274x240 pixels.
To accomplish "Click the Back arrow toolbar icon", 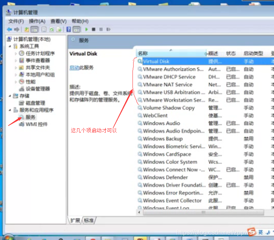I will point(10,29).
